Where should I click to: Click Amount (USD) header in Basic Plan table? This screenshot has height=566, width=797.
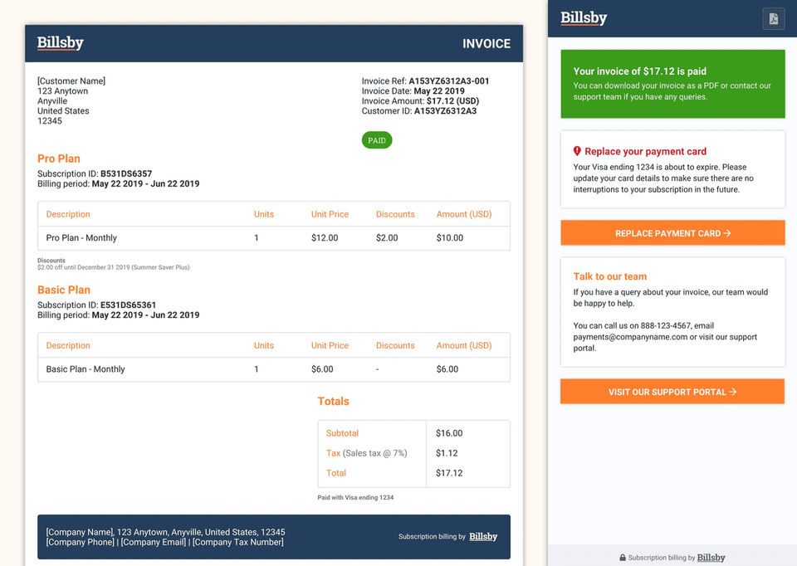pos(464,345)
